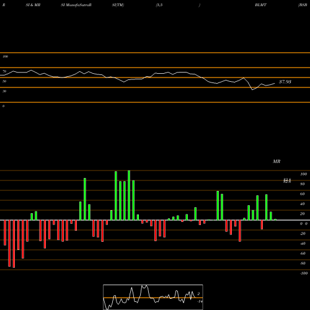Click the 70 level label on RSI panel

pyautogui.click(x=4, y=71)
